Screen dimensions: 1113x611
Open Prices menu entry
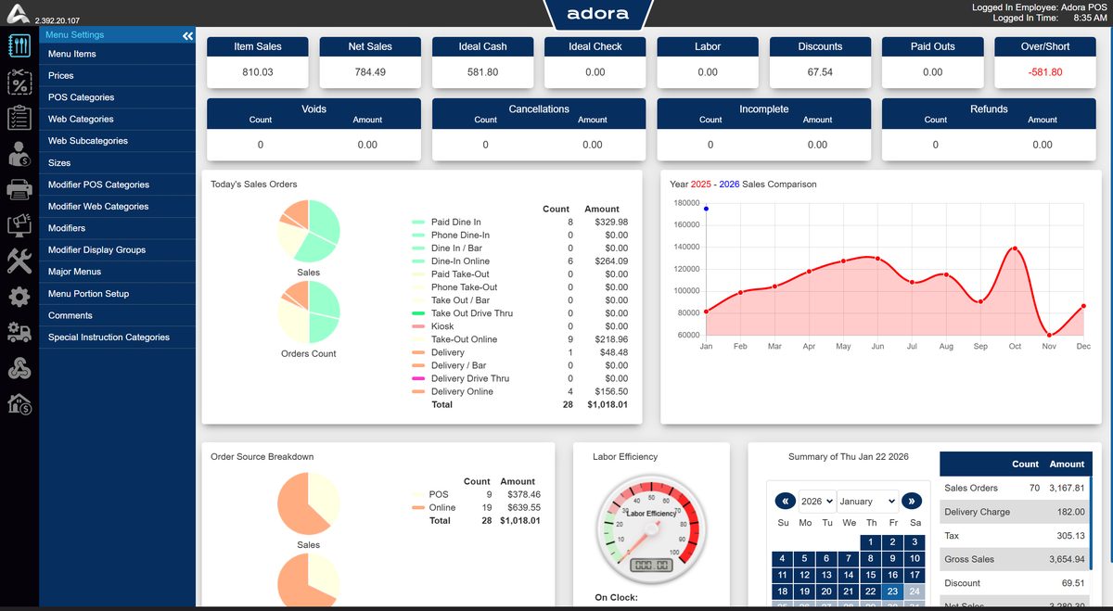tap(117, 75)
